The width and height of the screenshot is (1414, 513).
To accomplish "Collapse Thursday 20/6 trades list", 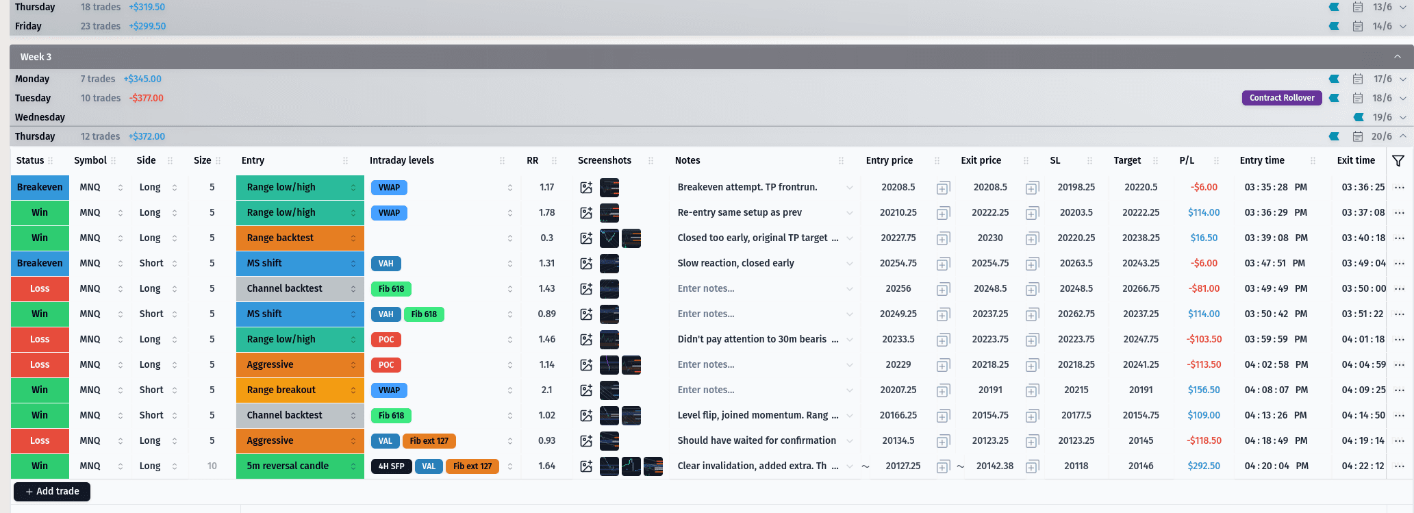I will click(x=1403, y=136).
